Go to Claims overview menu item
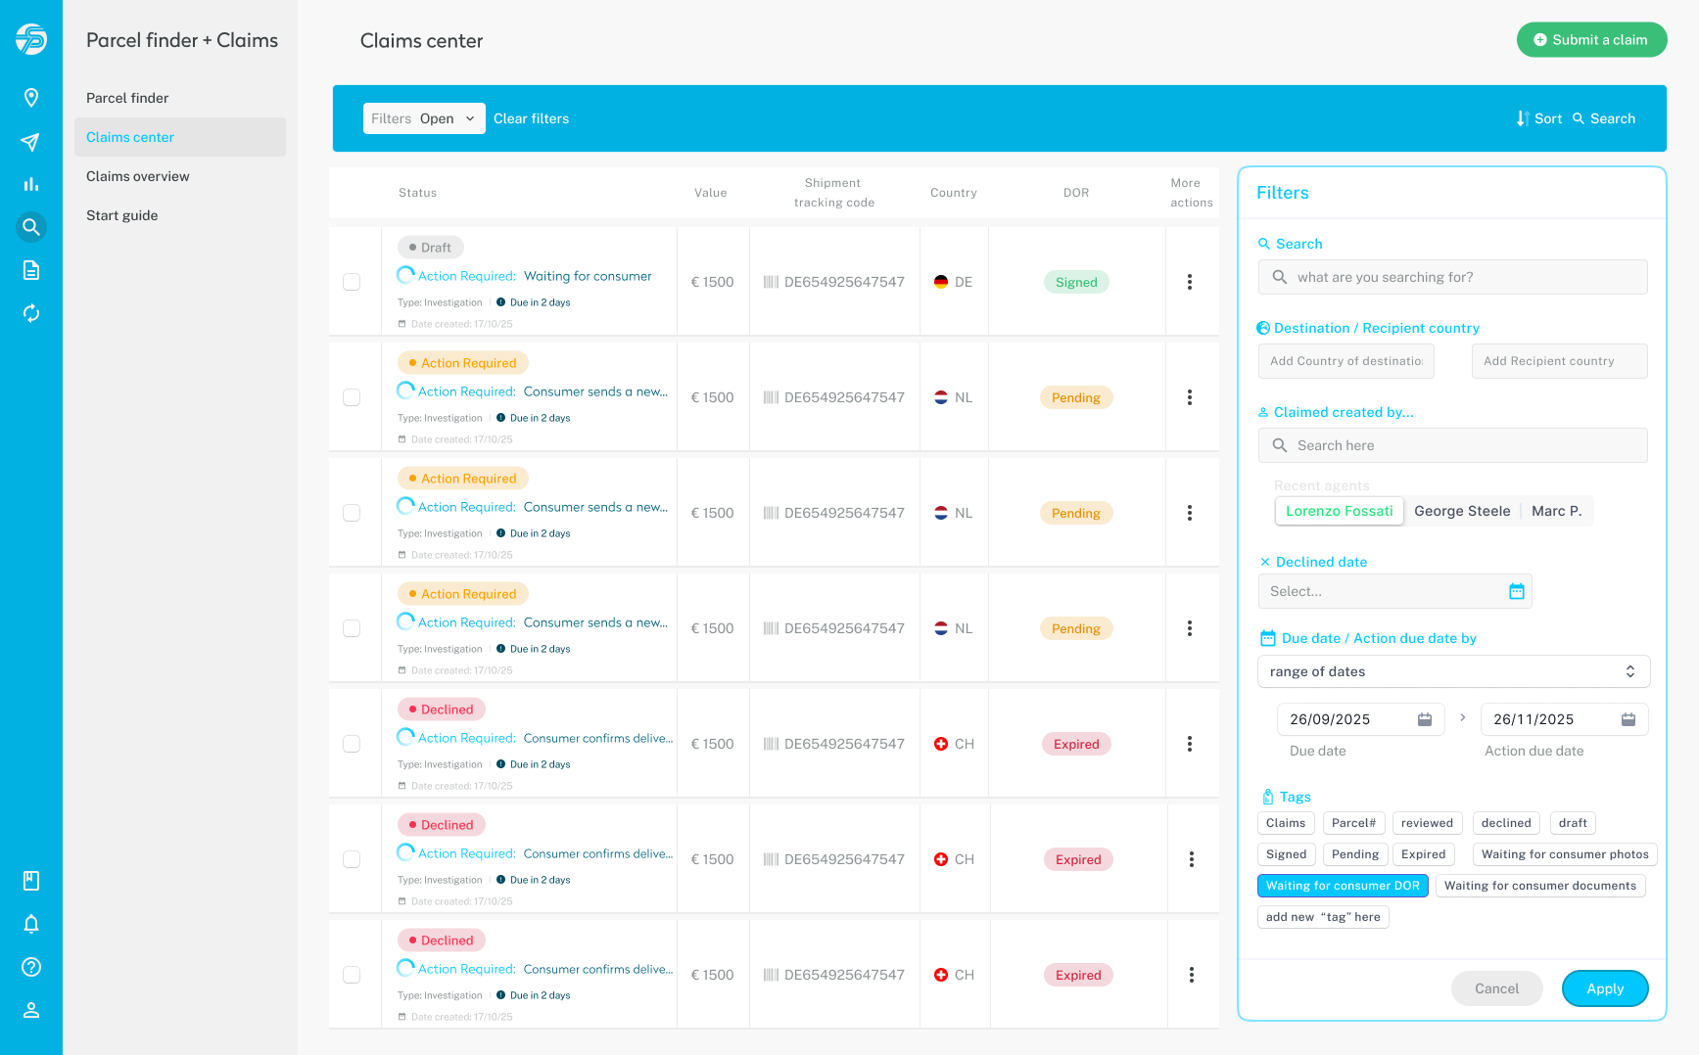The image size is (1699, 1055). tap(138, 176)
